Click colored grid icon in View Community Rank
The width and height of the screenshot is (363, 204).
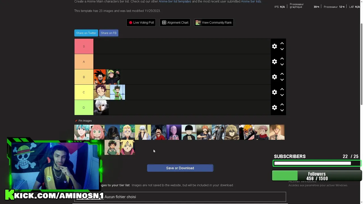[x=198, y=22]
